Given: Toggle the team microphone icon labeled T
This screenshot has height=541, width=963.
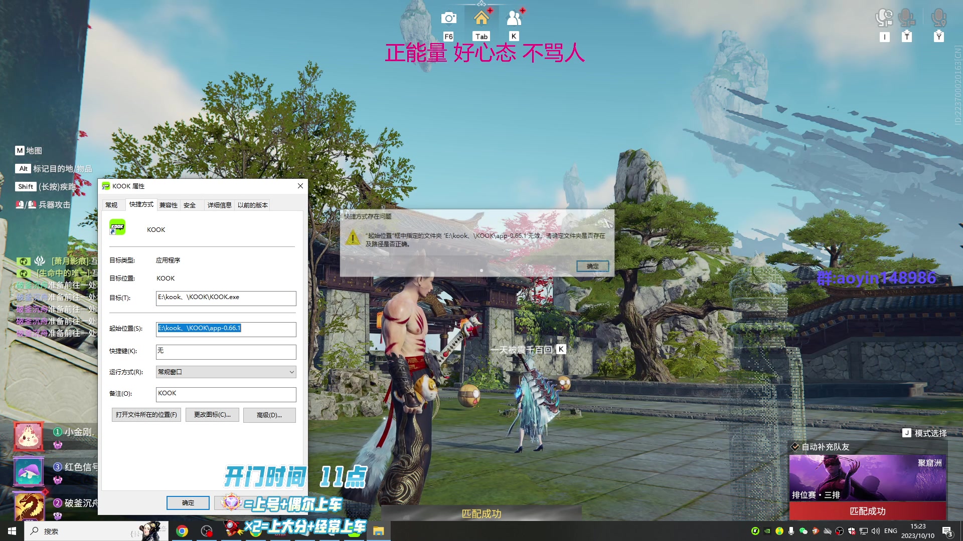Looking at the screenshot, I should click(907, 19).
